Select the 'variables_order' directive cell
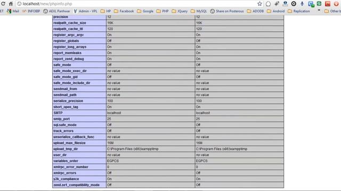The height and width of the screenshot is (191, 341). tap(79, 161)
